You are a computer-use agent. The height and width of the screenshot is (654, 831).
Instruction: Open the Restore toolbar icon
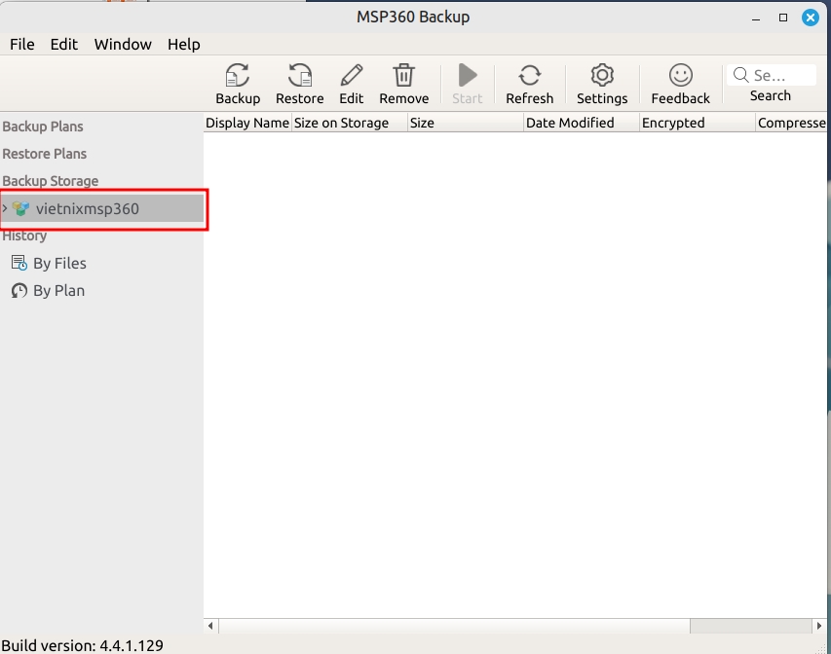[300, 75]
